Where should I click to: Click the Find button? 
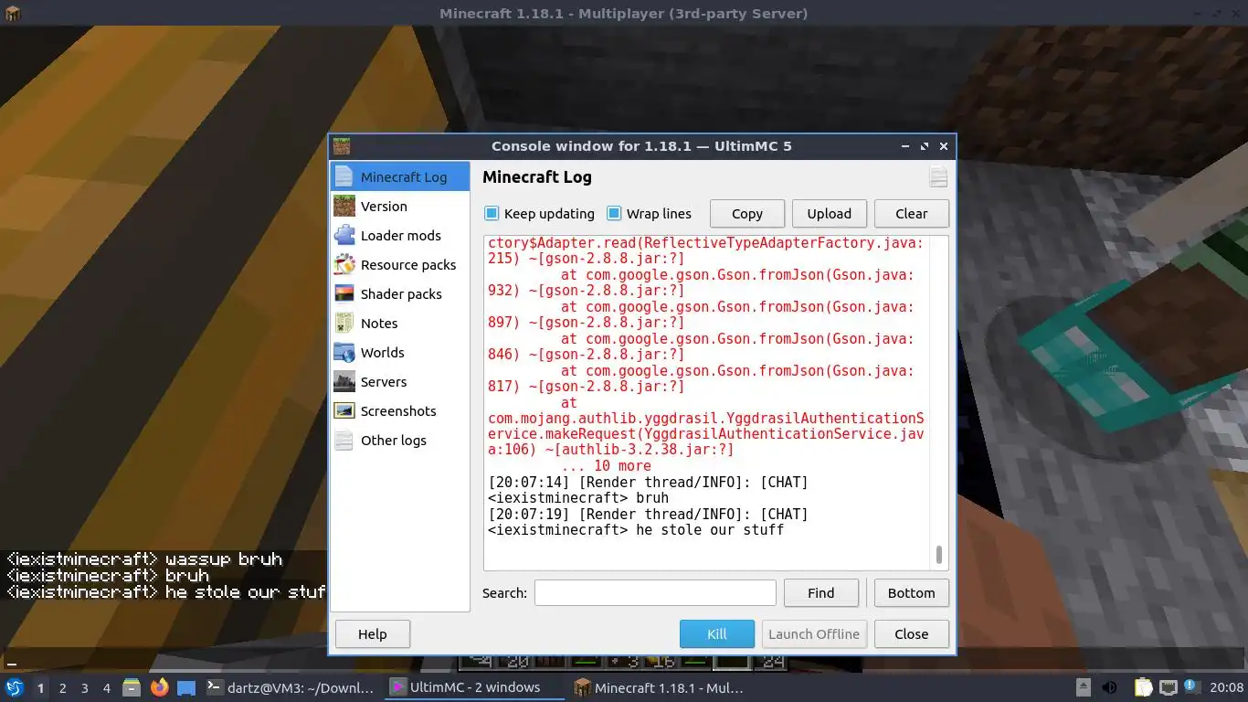coord(821,592)
